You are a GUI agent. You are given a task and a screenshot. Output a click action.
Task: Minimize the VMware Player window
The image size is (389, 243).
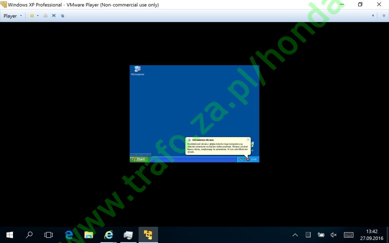click(342, 5)
